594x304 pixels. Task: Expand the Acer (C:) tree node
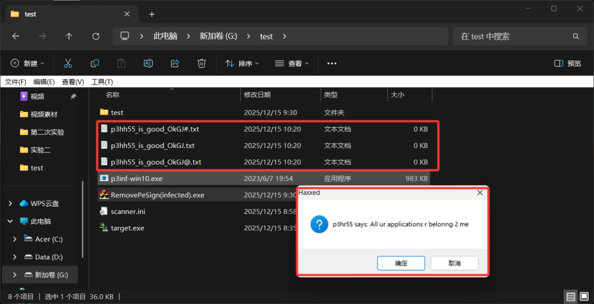coord(15,239)
